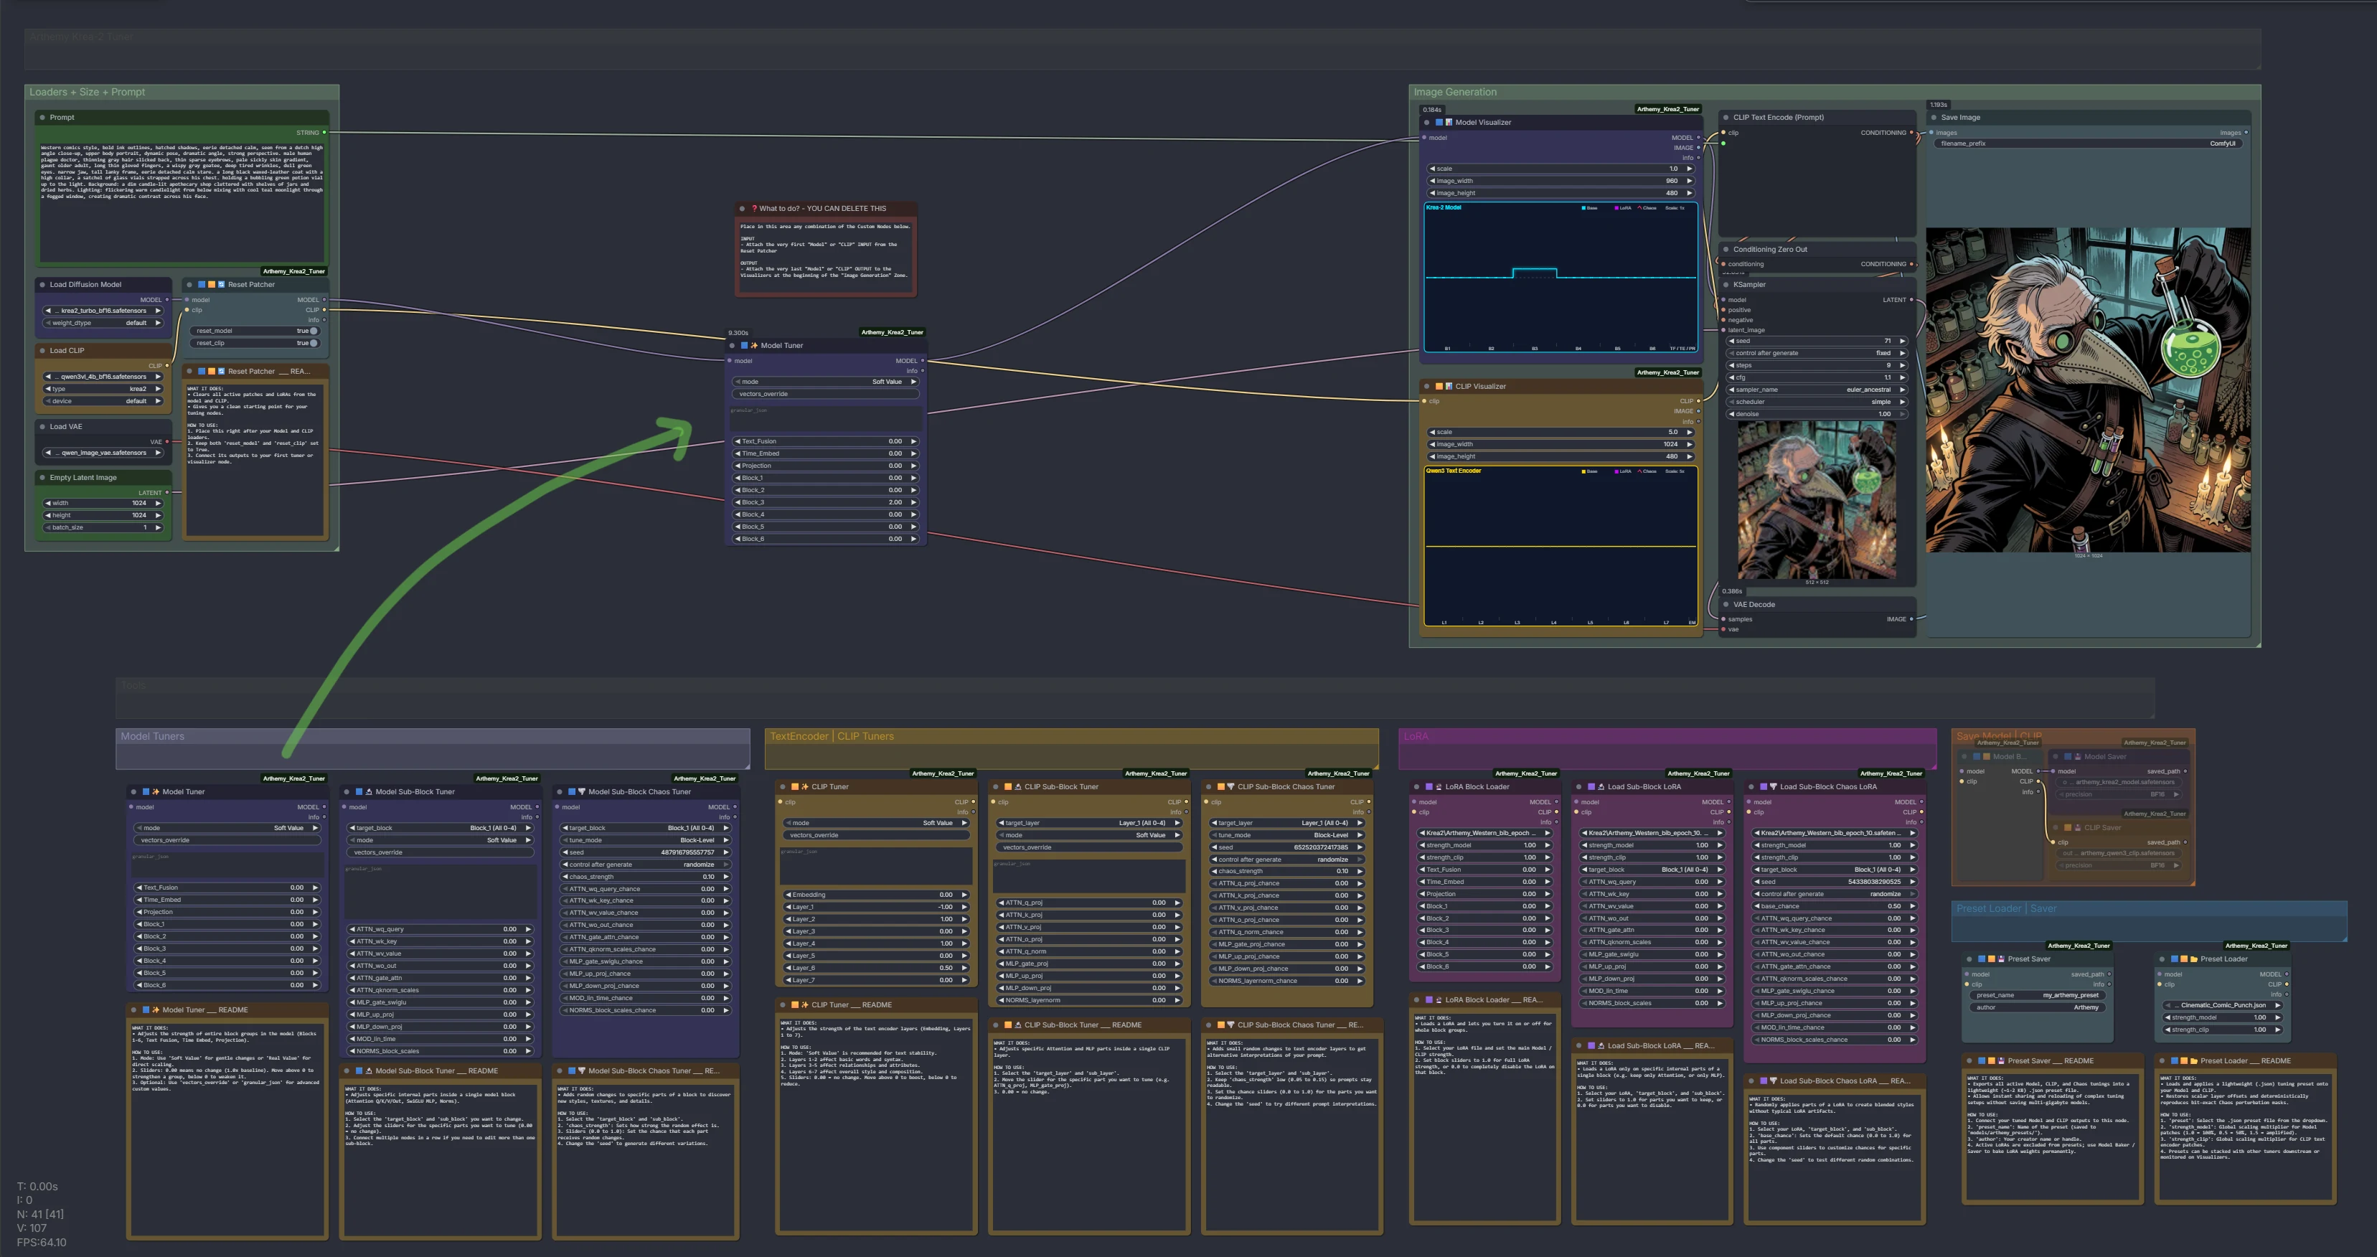Increase the Empty Latent Image width value
Viewport: 2377px width, 1257px height.
[159, 503]
